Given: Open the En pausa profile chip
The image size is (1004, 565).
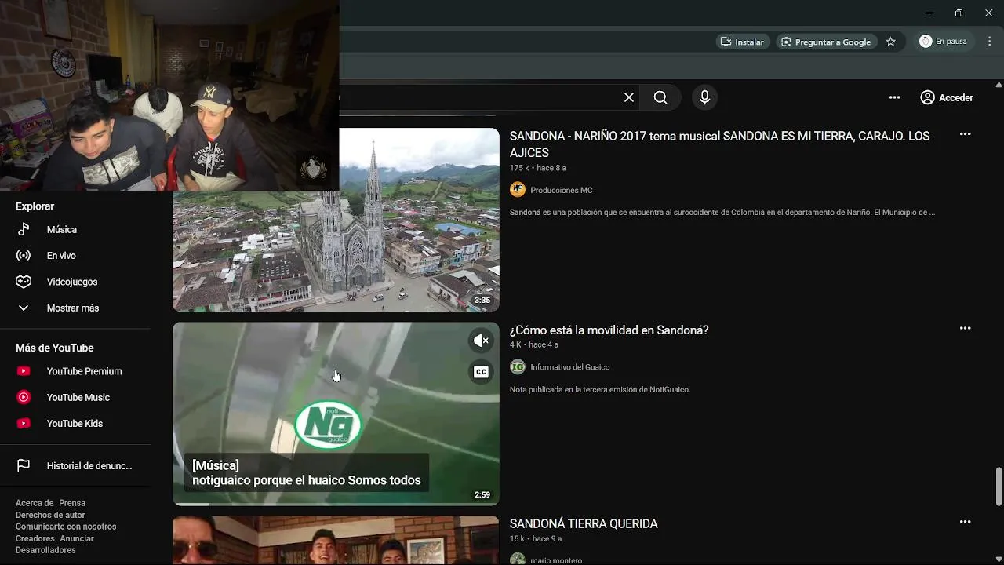Looking at the screenshot, I should coord(944,41).
